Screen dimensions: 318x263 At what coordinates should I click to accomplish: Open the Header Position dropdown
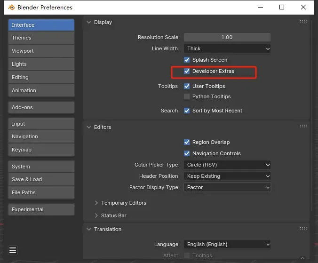click(x=227, y=176)
